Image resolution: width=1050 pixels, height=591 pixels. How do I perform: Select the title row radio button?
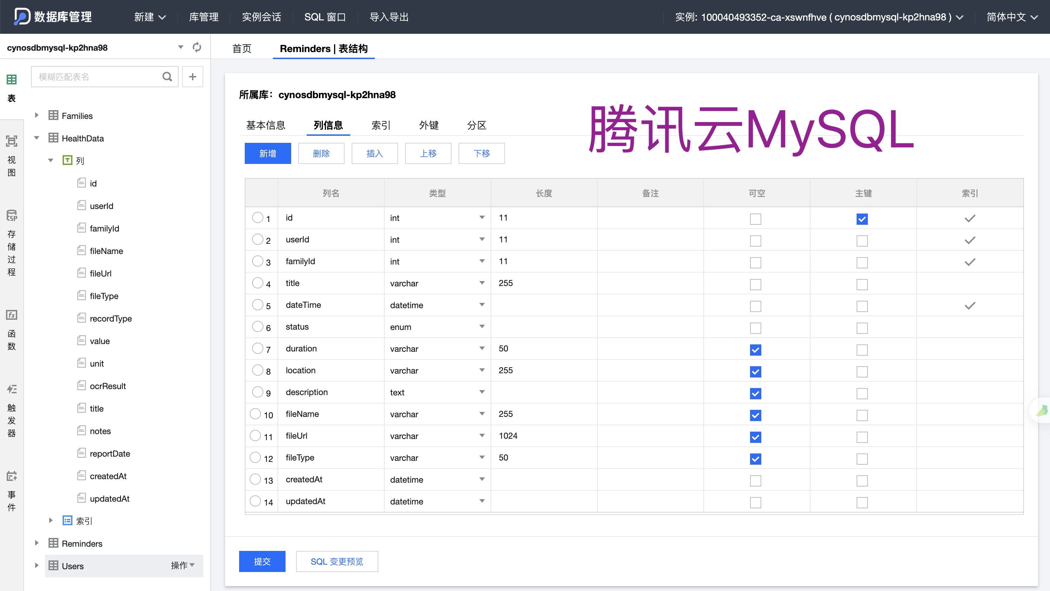click(x=258, y=282)
